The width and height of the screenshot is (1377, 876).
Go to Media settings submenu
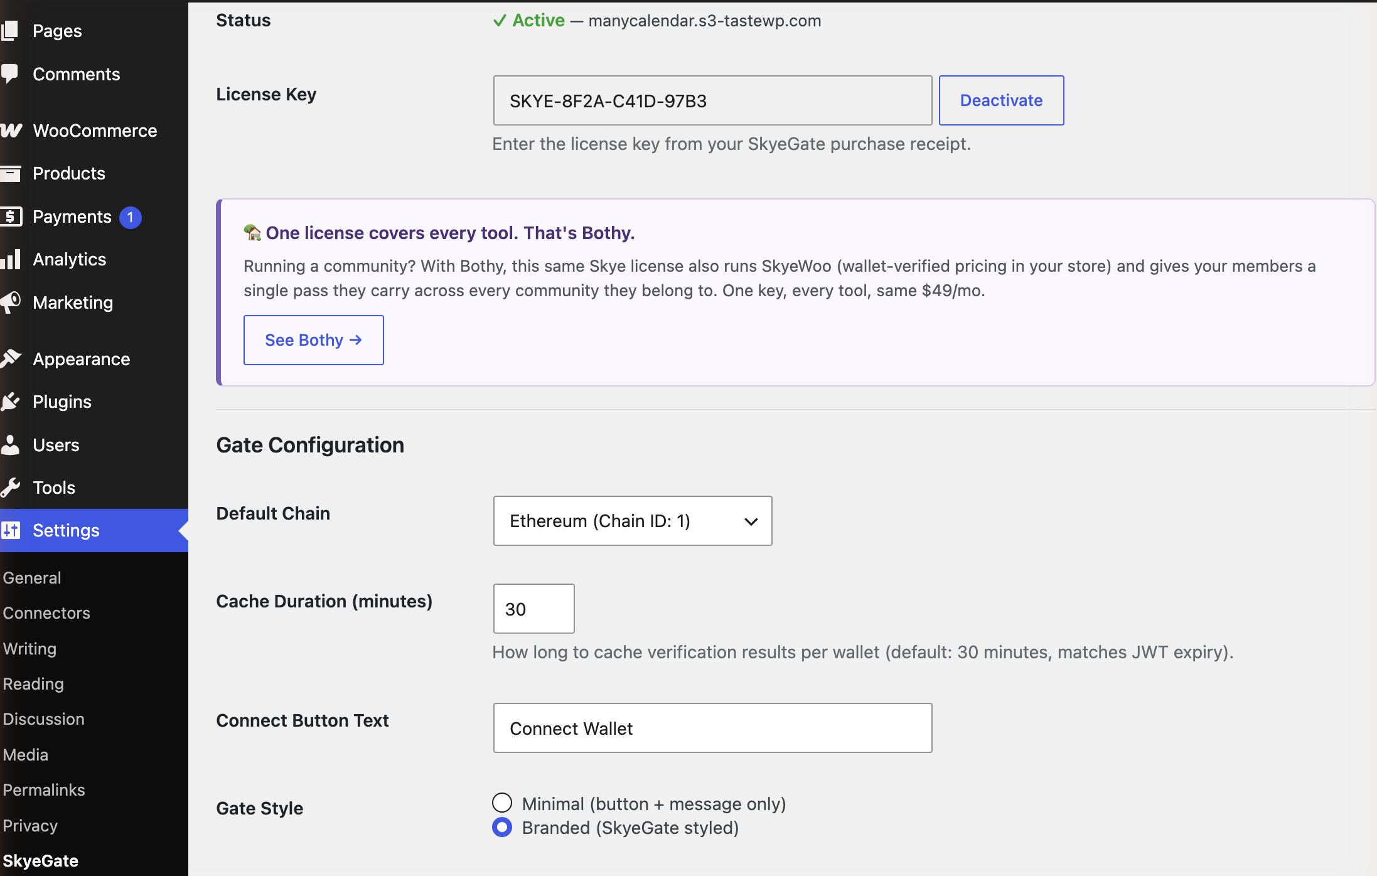(25, 755)
